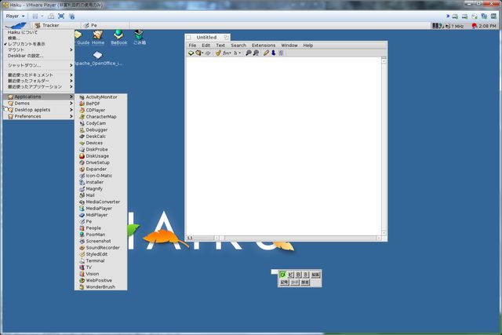Launch the TV application
Screen dimensions: 502x335
click(101, 268)
